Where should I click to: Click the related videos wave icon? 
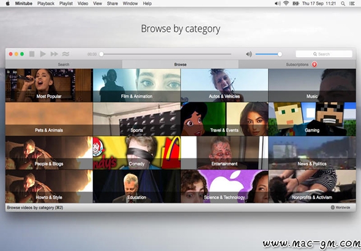point(65,54)
